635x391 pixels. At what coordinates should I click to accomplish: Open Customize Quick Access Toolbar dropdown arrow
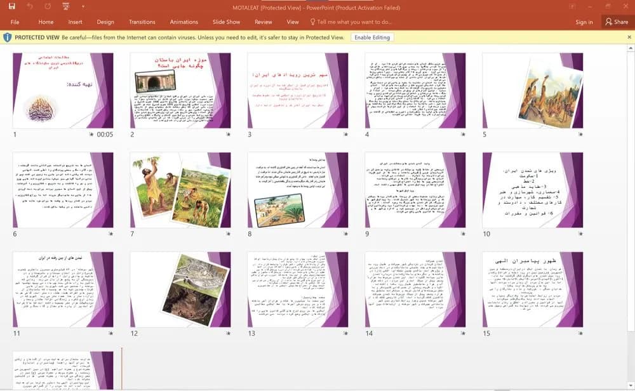(83, 6)
